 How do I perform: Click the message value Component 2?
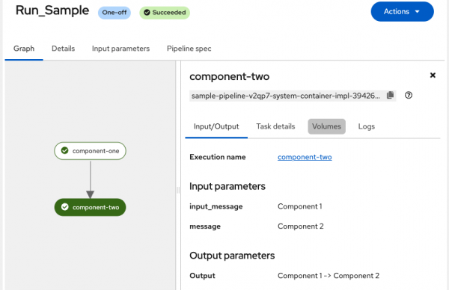pyautogui.click(x=300, y=226)
